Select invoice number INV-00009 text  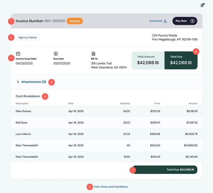tap(55, 21)
